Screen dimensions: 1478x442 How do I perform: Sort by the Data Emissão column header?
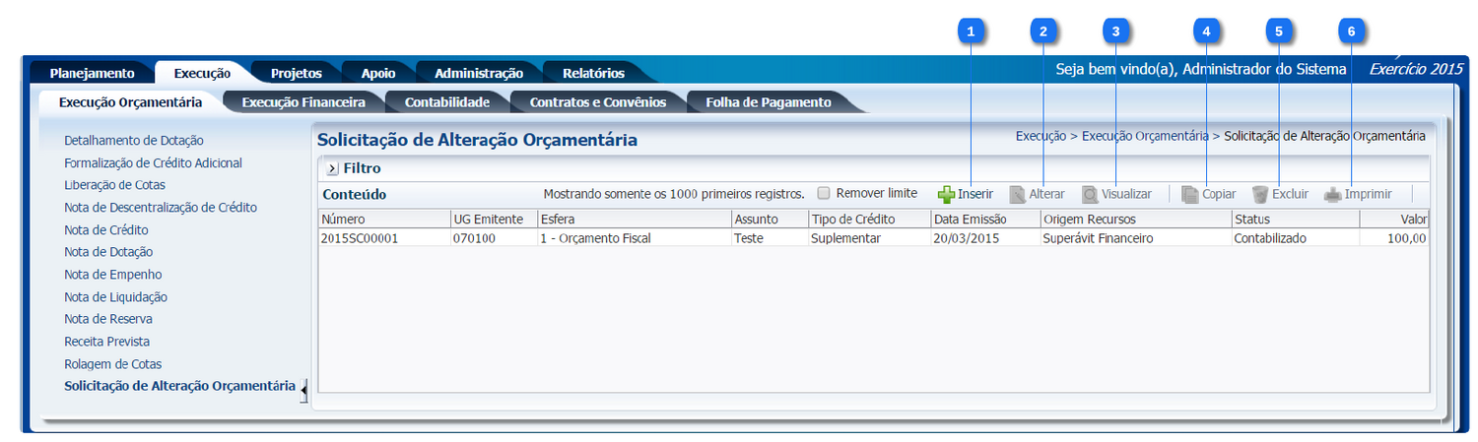pyautogui.click(x=983, y=220)
